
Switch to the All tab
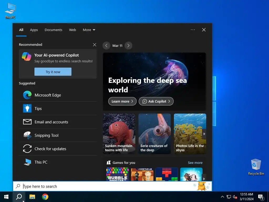(21, 30)
